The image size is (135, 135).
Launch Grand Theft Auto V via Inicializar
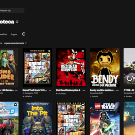pos(27,97)
